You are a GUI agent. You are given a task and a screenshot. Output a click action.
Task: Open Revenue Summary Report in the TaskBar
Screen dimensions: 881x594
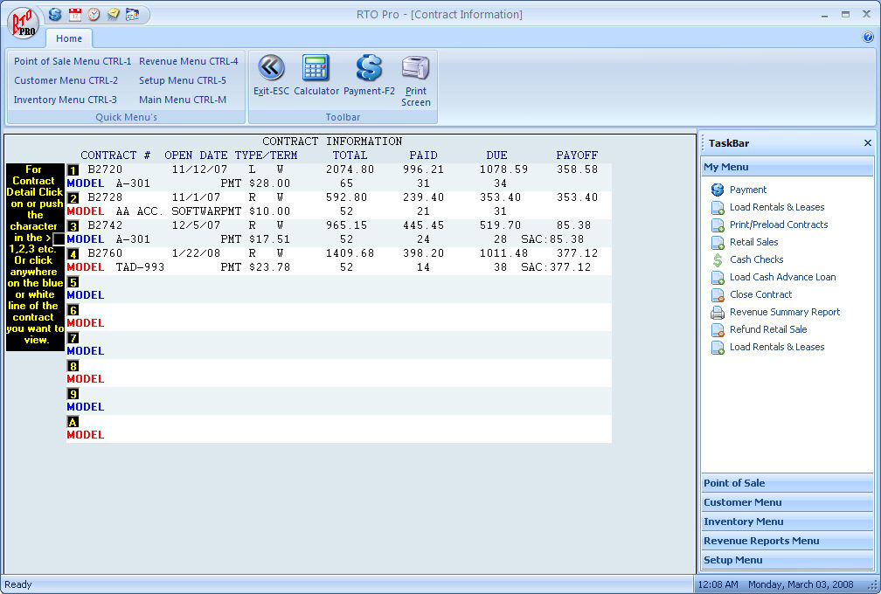point(784,312)
